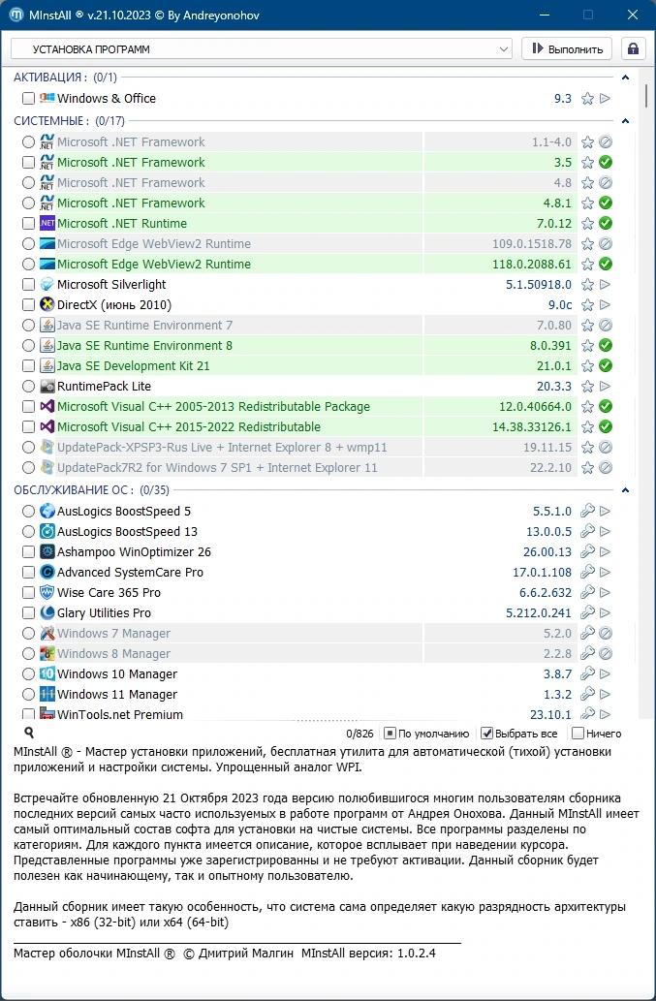Click 'Microsoft Visual C++ 2005-2013 Redistributable Package' entry

pos(214,407)
